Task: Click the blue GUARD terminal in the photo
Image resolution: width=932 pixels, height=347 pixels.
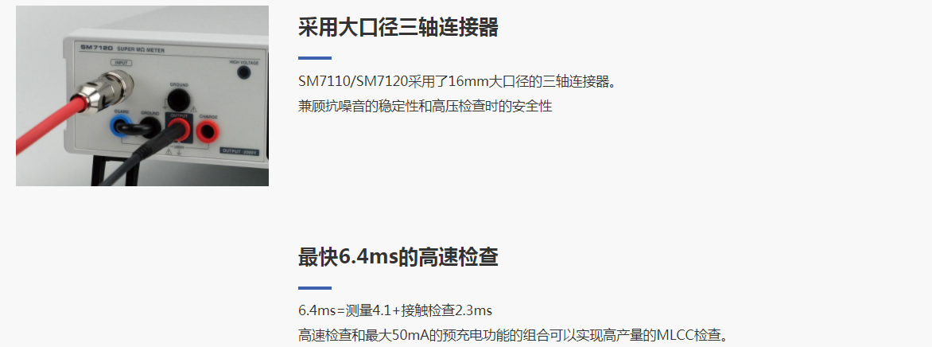Action: [x=121, y=126]
